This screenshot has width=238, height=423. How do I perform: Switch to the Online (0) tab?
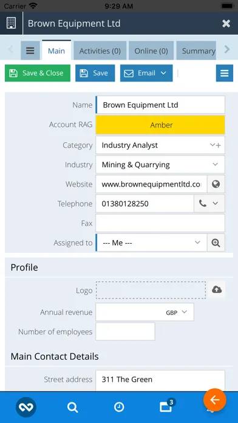[151, 50]
